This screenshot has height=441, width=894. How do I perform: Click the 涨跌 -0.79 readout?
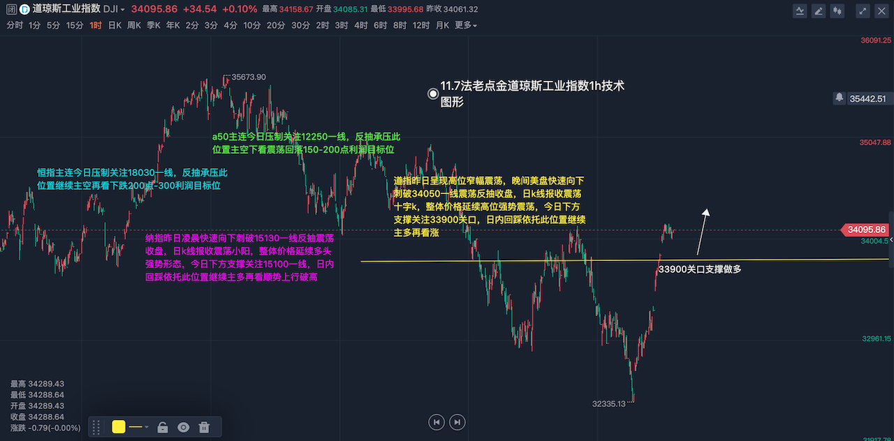(45, 428)
